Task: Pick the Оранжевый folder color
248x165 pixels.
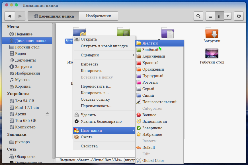Action: [159, 69]
